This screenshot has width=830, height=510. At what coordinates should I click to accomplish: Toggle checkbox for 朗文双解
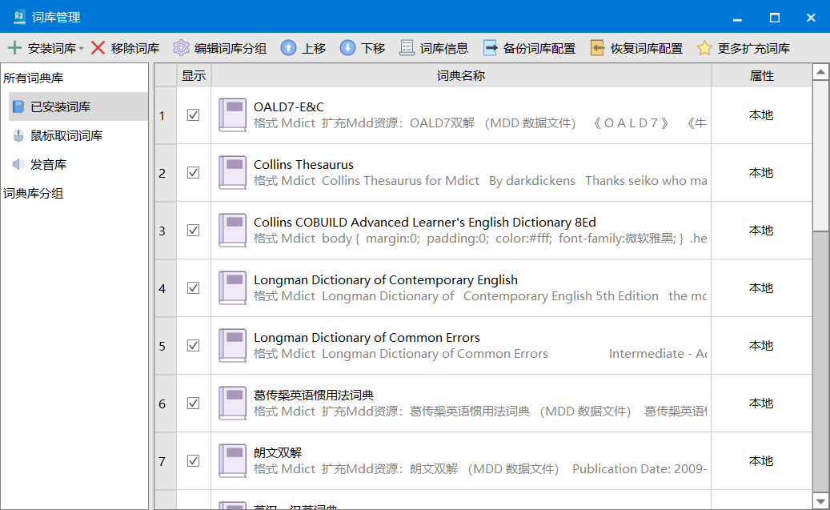click(x=193, y=461)
